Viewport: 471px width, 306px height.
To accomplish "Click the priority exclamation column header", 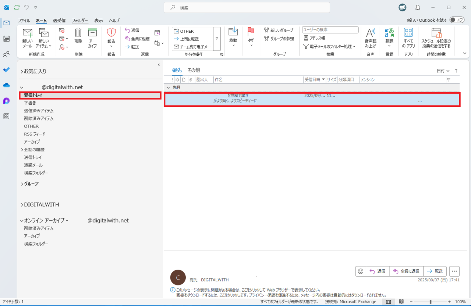I will [172, 79].
